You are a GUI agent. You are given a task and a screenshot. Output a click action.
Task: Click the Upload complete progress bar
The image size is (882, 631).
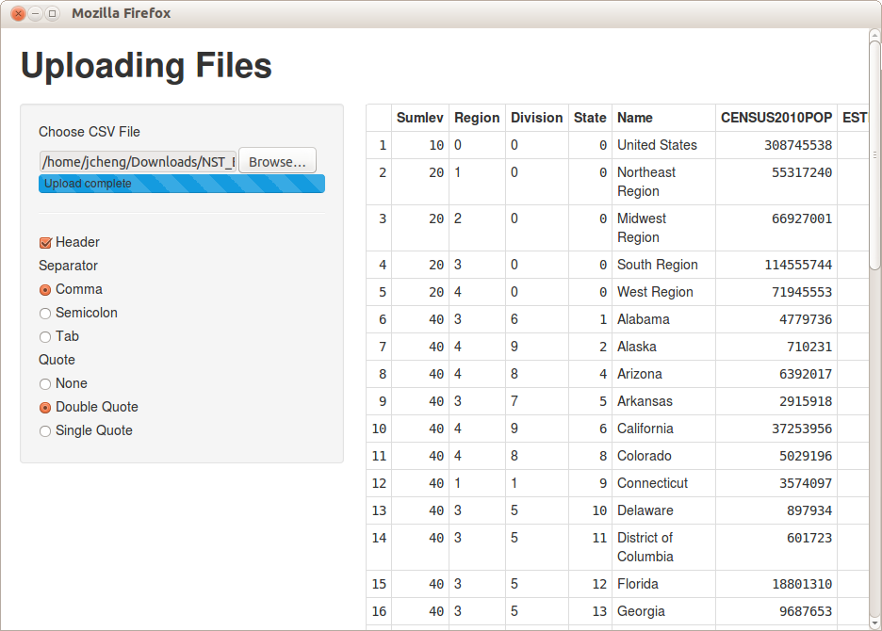[181, 184]
